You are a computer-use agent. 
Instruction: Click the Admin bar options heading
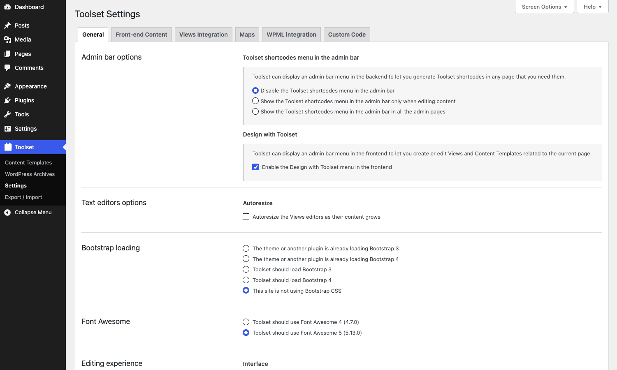(x=111, y=57)
